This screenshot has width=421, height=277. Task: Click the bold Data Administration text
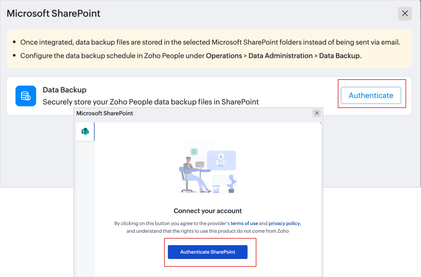point(280,56)
